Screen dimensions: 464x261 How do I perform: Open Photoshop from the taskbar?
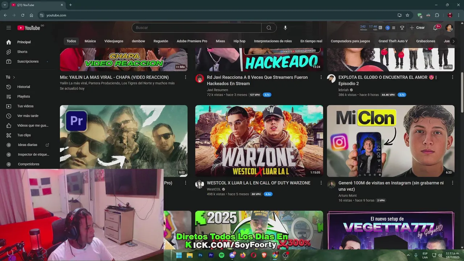[200, 255]
